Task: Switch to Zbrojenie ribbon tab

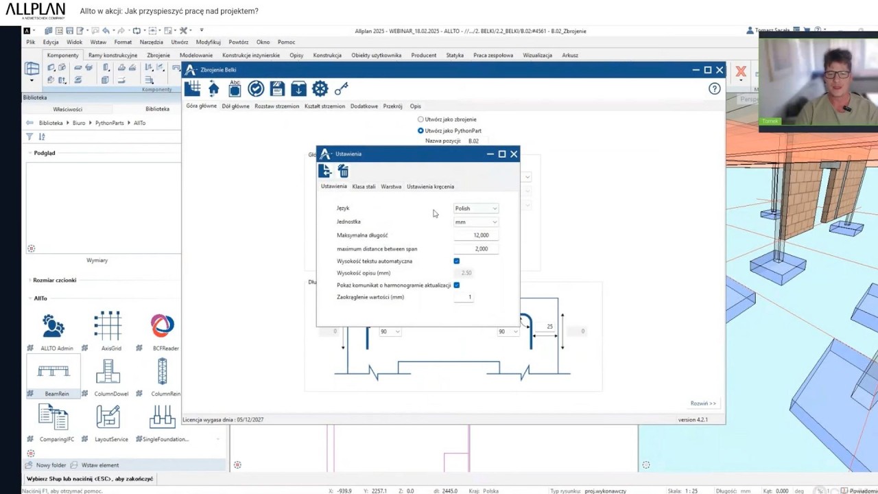Action: 158,56
